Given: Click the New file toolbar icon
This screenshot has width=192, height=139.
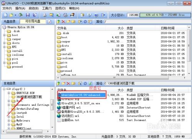Looking at the screenshot, I should tap(5, 15).
